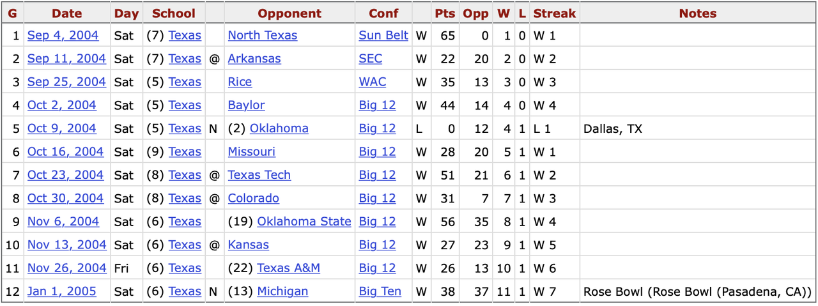Open the Texas Tech opponent link
818x306 pixels.
tap(259, 175)
